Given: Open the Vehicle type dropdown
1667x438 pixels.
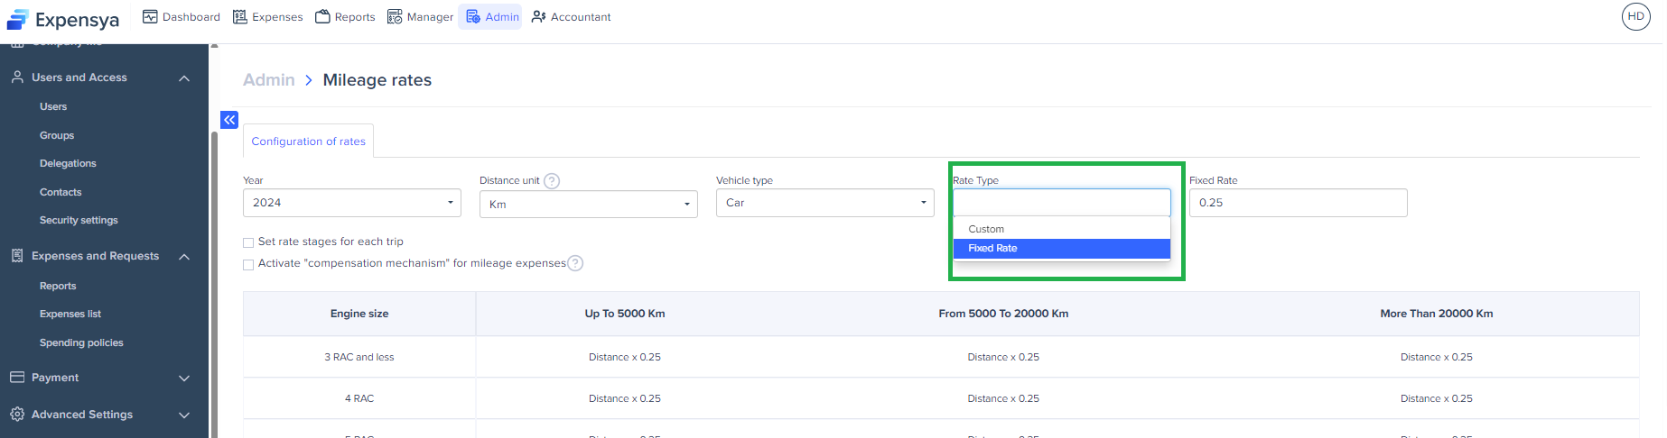Looking at the screenshot, I should [x=824, y=203].
